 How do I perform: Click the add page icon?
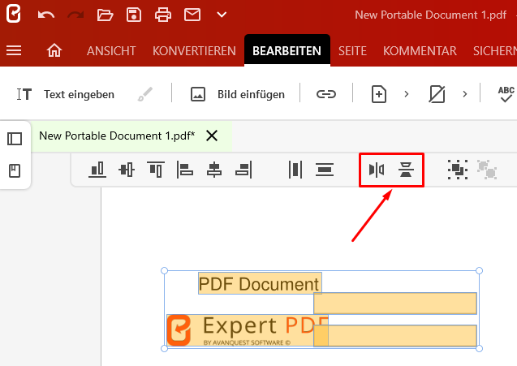(379, 94)
